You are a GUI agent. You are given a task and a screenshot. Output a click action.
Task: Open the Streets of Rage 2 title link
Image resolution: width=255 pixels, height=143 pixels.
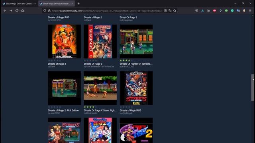(x=93, y=17)
